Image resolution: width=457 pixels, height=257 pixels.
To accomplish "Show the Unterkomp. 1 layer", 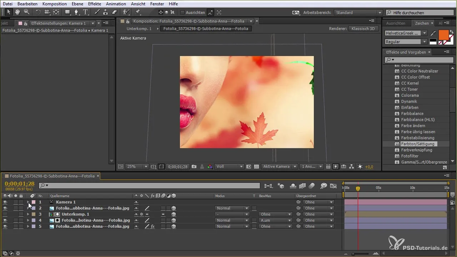I will pyautogui.click(x=5, y=214).
